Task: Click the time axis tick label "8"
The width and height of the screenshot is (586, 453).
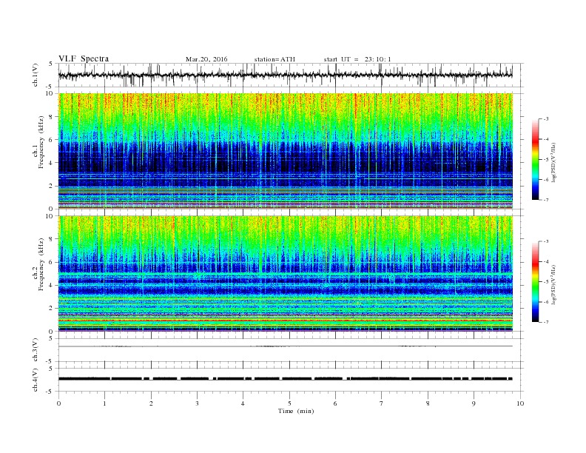Action: tap(428, 403)
